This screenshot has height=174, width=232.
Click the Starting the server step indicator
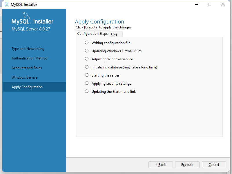point(87,75)
